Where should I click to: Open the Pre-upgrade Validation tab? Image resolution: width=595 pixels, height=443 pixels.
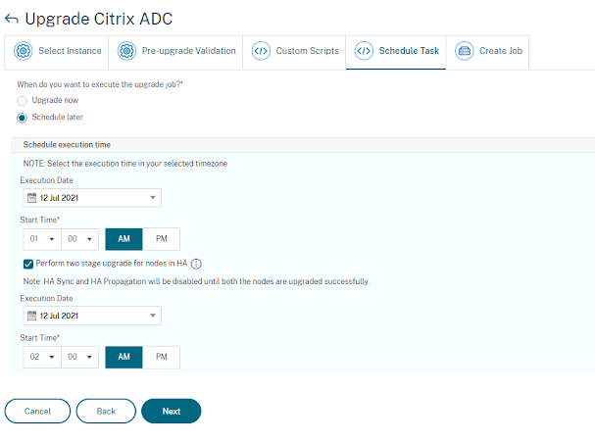pyautogui.click(x=175, y=52)
